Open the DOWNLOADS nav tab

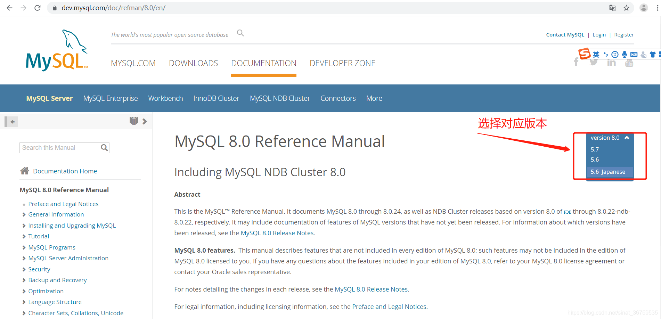[x=193, y=63]
